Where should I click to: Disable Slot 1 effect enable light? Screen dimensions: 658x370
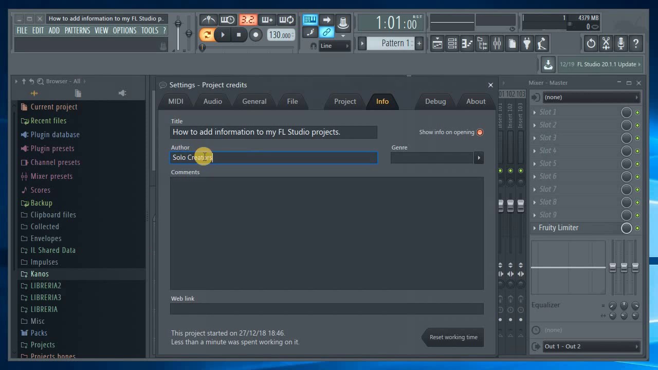(x=637, y=113)
